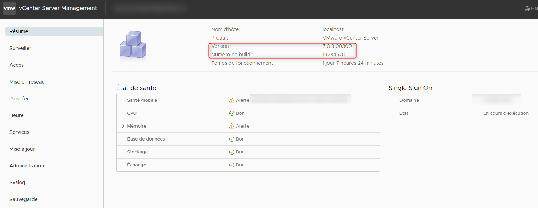Click the Alerte text in Mémoire row

tap(243, 126)
